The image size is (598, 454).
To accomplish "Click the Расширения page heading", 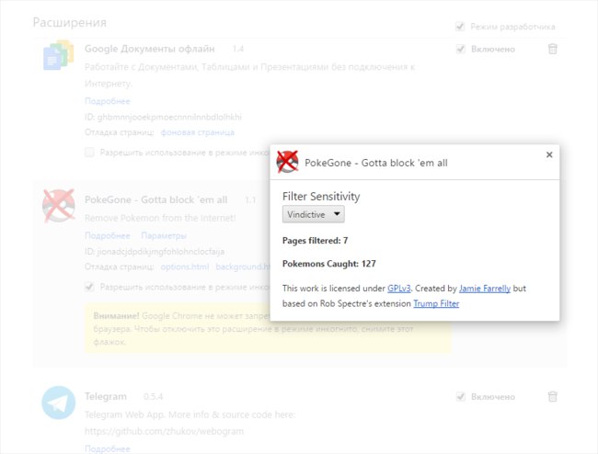I will 69,22.
